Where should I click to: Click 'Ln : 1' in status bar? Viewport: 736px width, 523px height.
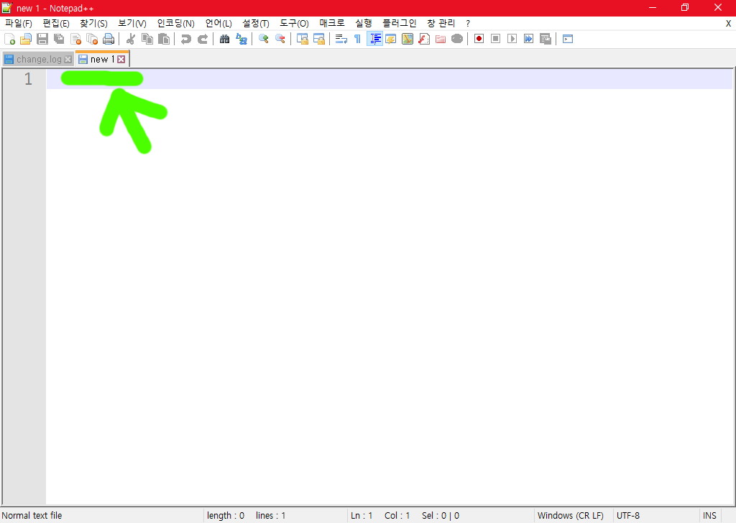click(362, 516)
